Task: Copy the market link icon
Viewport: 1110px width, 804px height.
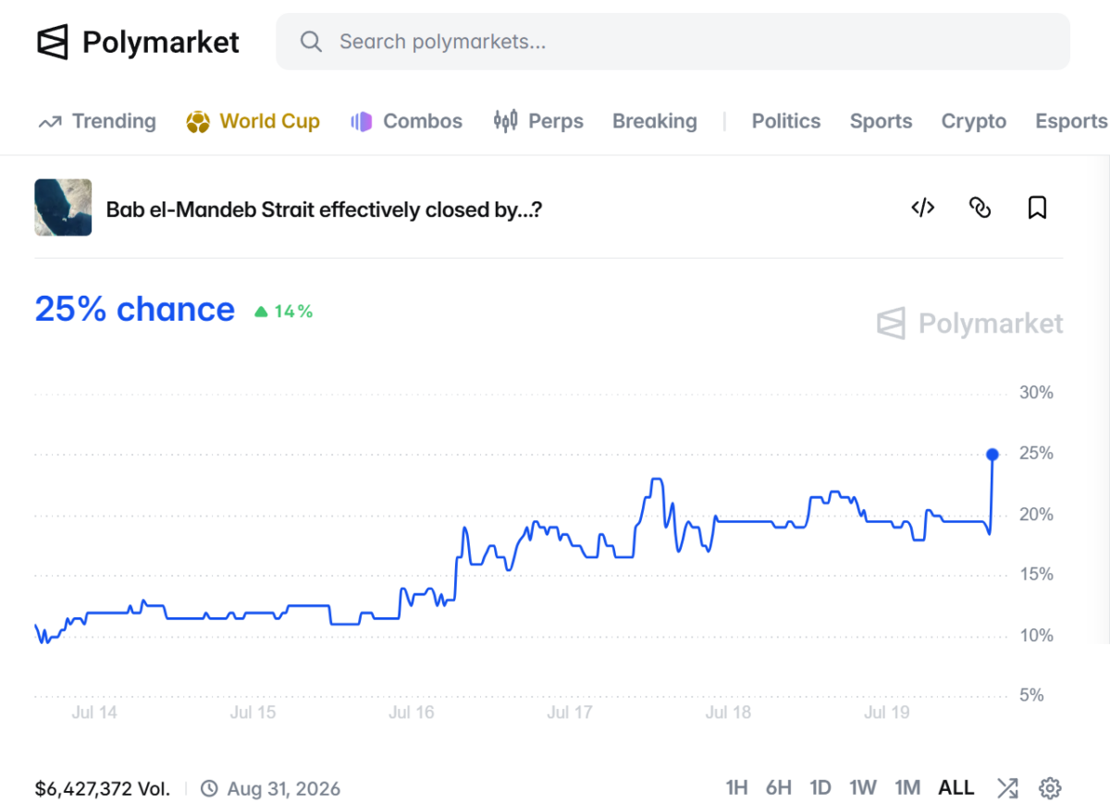Action: coord(980,207)
